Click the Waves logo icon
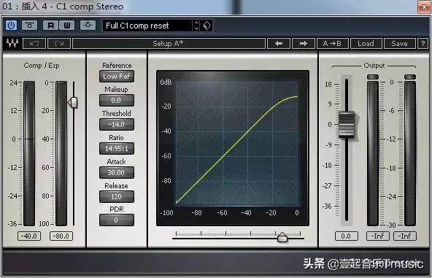Viewport: 432px width, 278px height. (12, 43)
